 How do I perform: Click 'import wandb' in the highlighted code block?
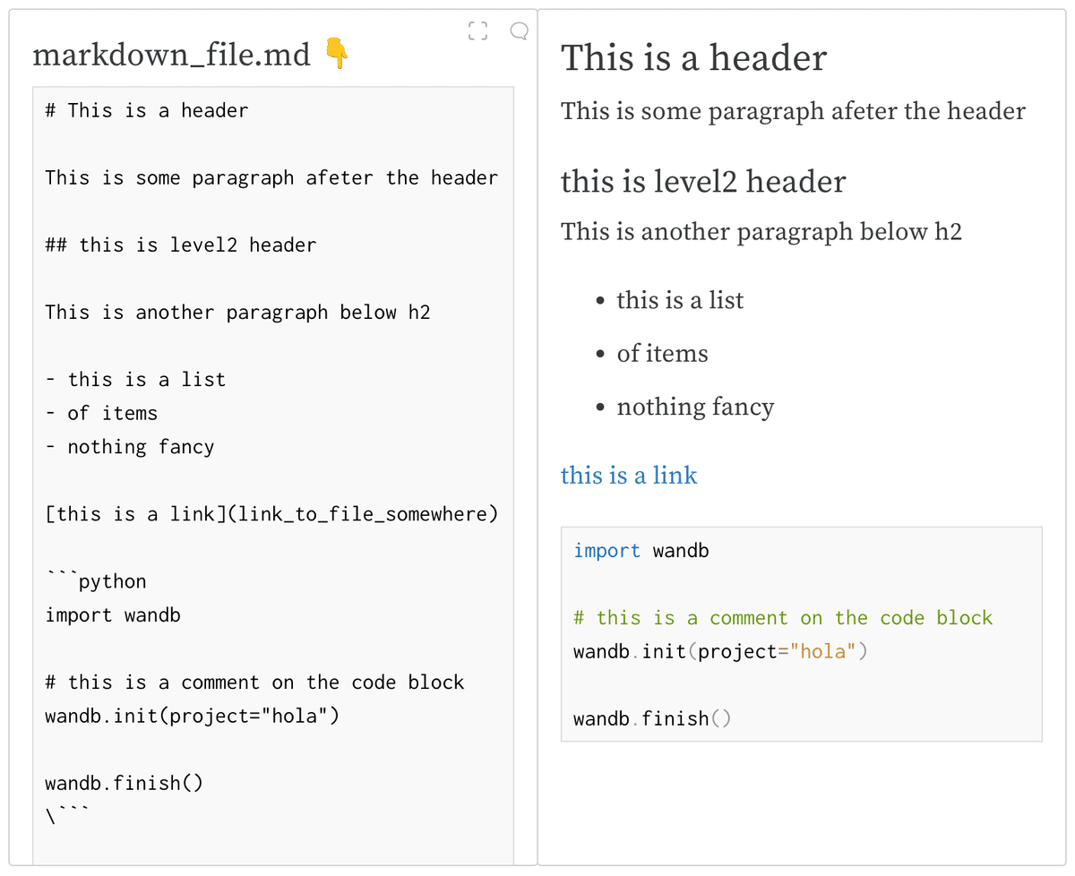click(x=641, y=551)
